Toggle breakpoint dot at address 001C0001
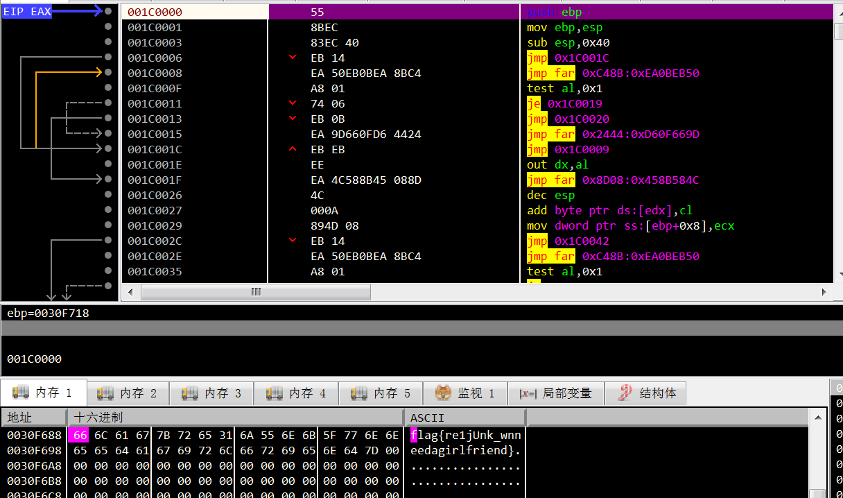843x498 pixels. click(x=107, y=27)
